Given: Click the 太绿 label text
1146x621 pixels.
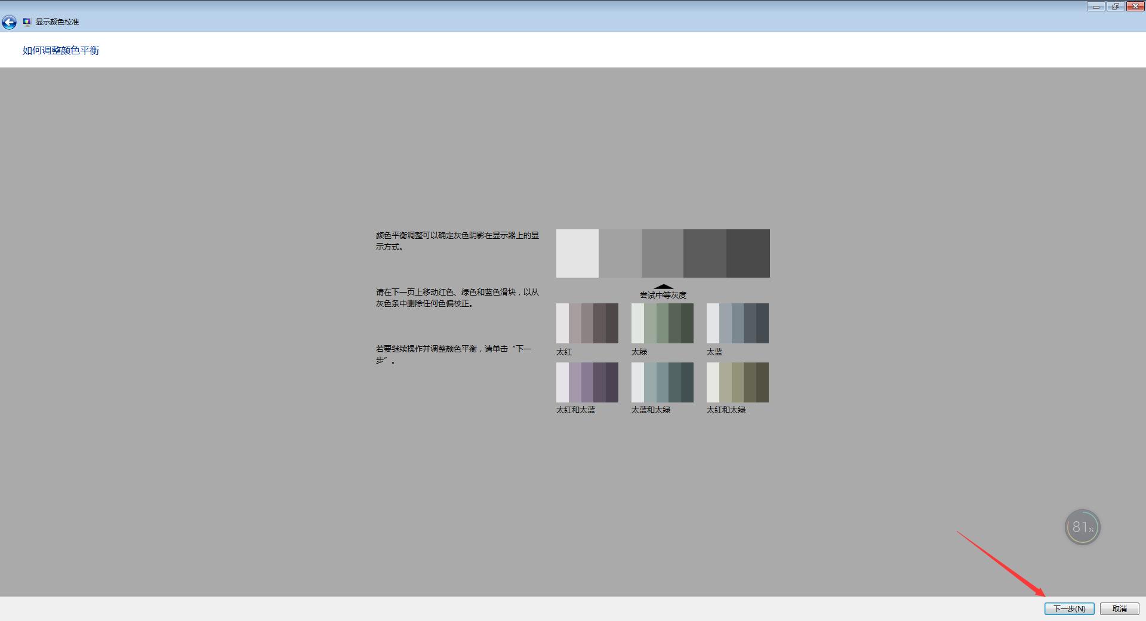Looking at the screenshot, I should [x=639, y=352].
